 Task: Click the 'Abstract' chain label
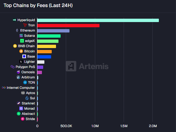28,114
